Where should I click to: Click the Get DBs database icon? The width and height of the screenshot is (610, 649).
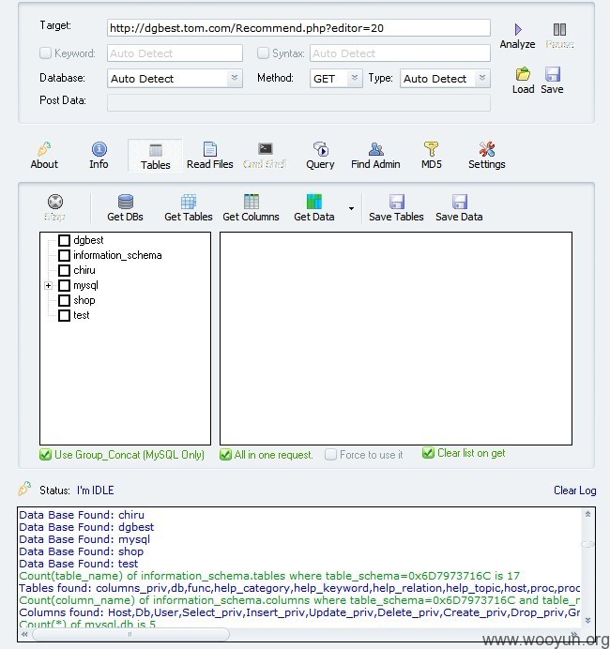126,202
